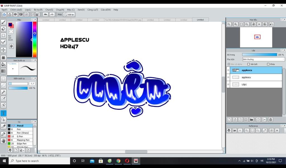Click the Redo arrow in toolbar
286x168 pixels.
coord(52,14)
